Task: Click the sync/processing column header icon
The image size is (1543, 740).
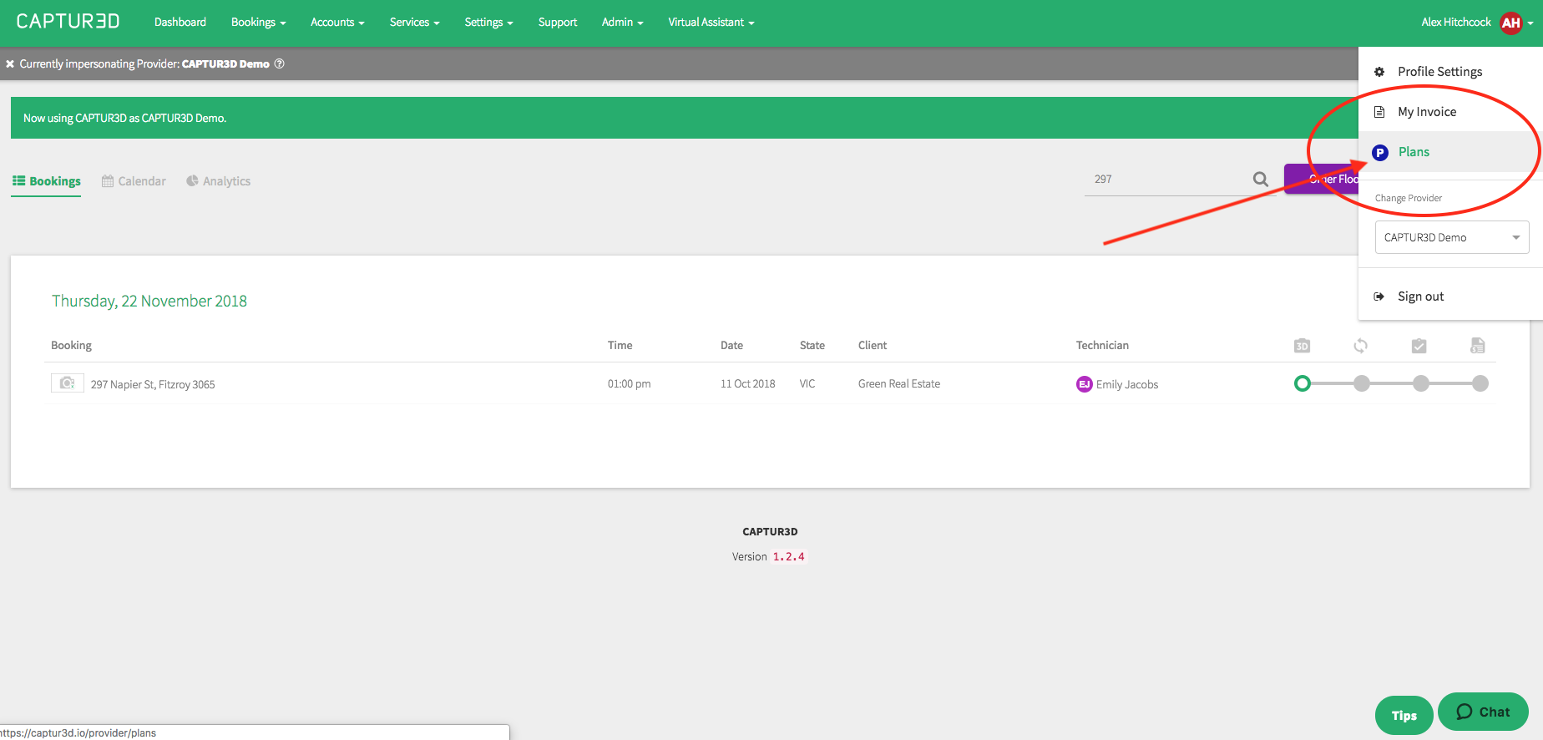Action: pyautogui.click(x=1361, y=346)
